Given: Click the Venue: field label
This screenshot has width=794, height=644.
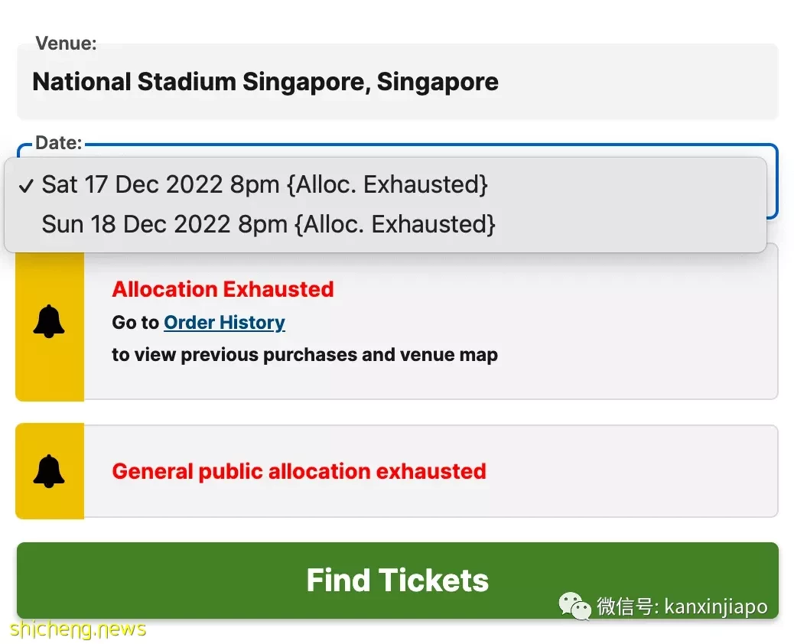Looking at the screenshot, I should coord(66,44).
